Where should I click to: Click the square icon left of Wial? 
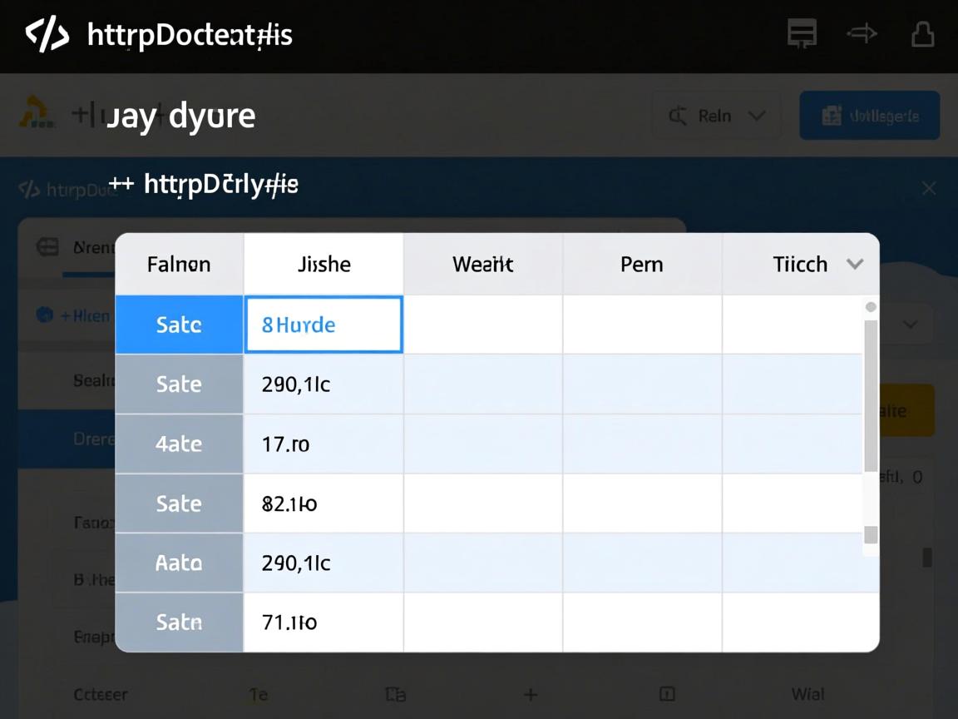click(666, 694)
